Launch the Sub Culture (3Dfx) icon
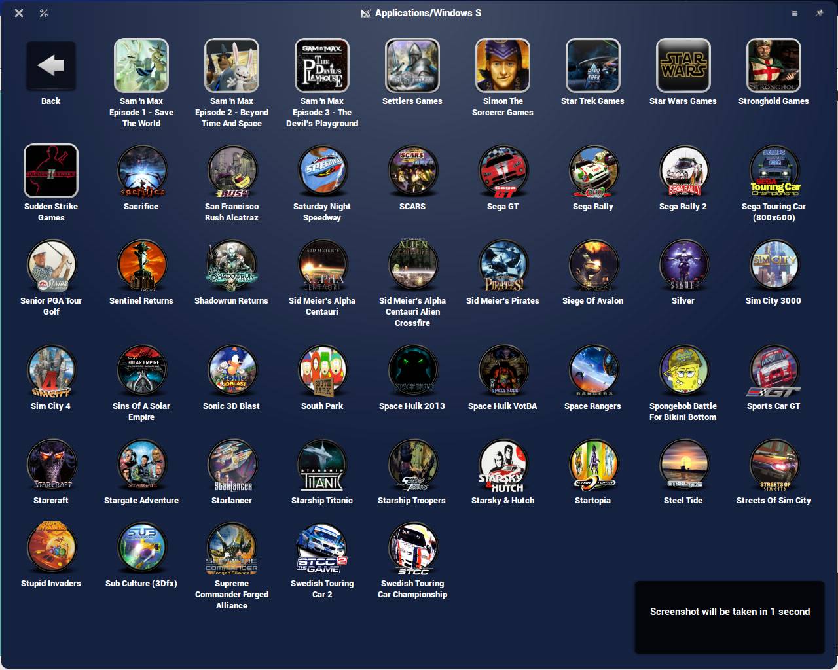The width and height of the screenshot is (838, 670). [141, 548]
